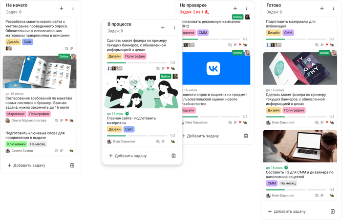
Task: Open three-dot menu of Готово column
Action: [x=333, y=8]
